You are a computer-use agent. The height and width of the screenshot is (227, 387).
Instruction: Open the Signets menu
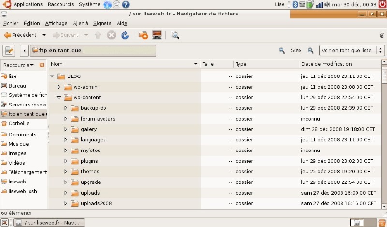pos(102,23)
